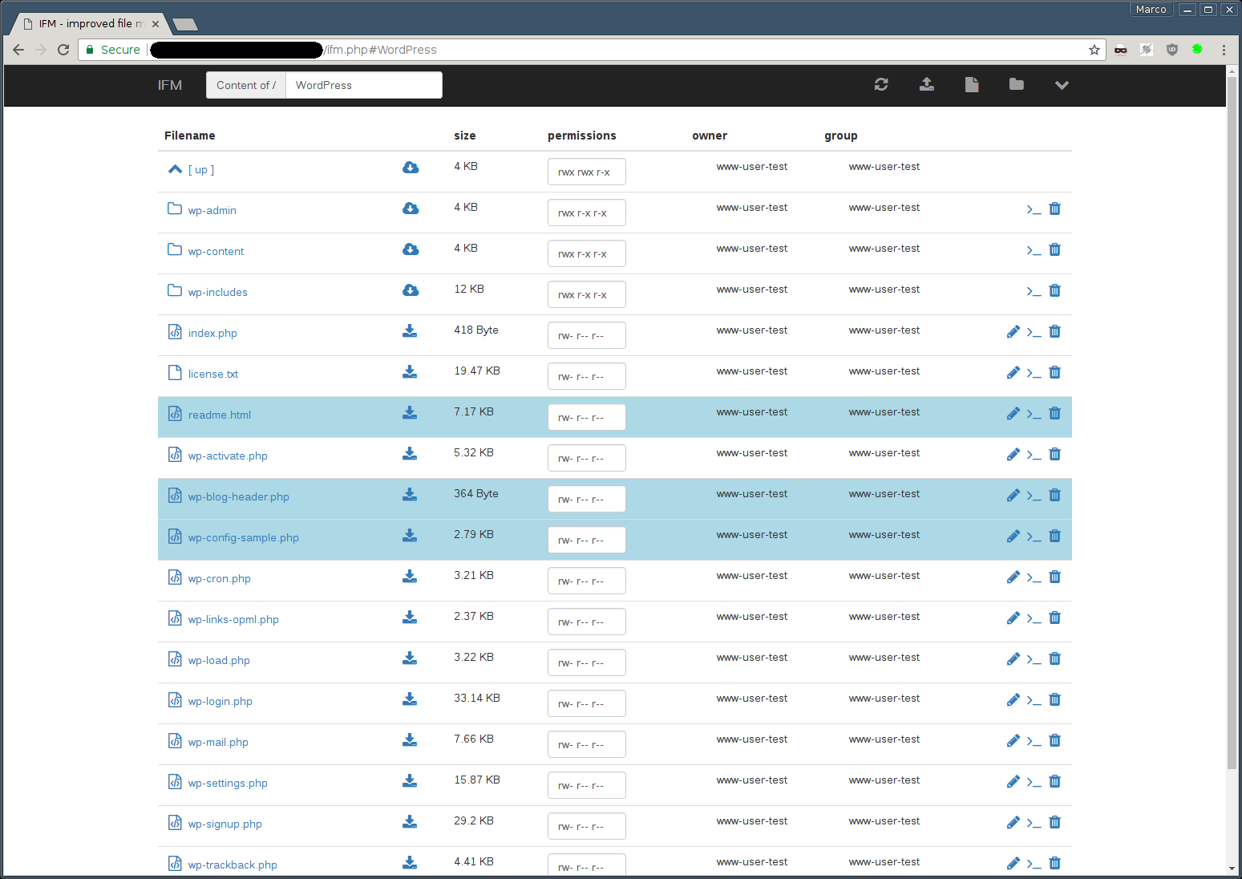Reload the page in browser
The height and width of the screenshot is (879, 1242).
click(x=63, y=50)
